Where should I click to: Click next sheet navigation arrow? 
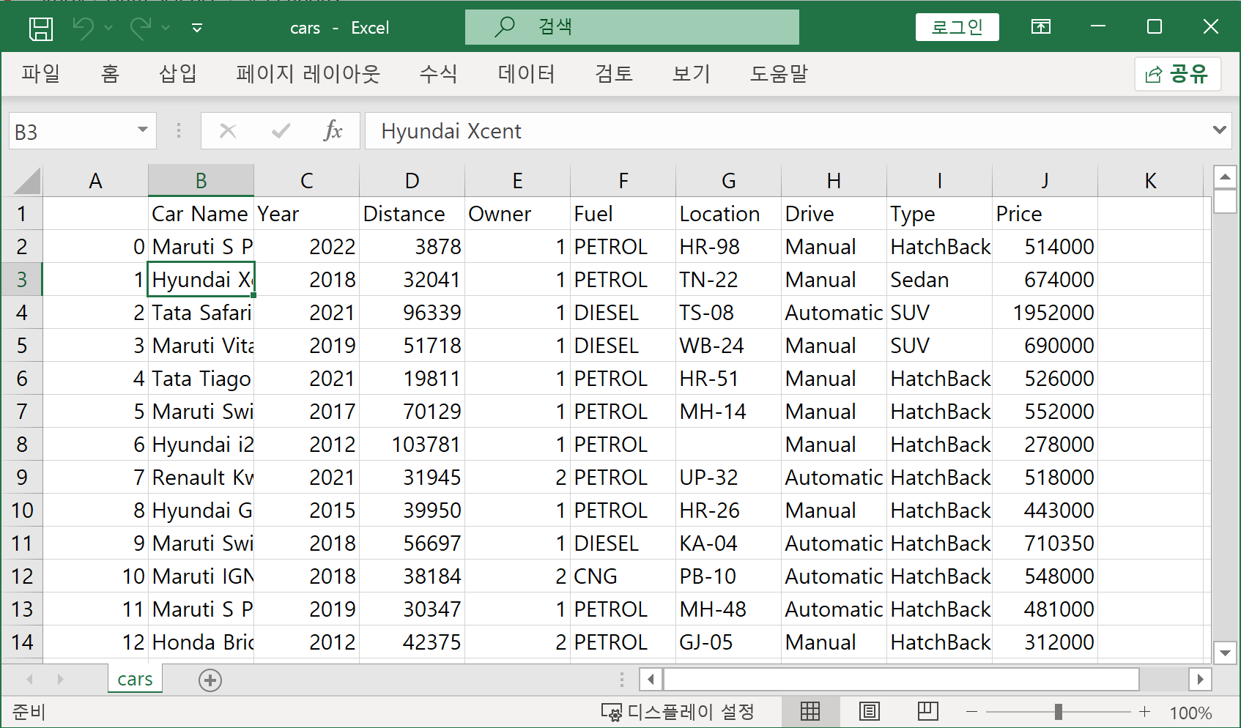pyautogui.click(x=60, y=680)
